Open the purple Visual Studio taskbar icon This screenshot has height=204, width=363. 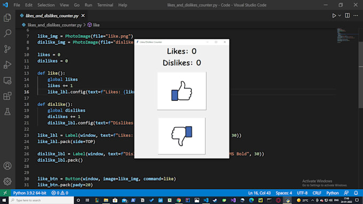coord(233,200)
